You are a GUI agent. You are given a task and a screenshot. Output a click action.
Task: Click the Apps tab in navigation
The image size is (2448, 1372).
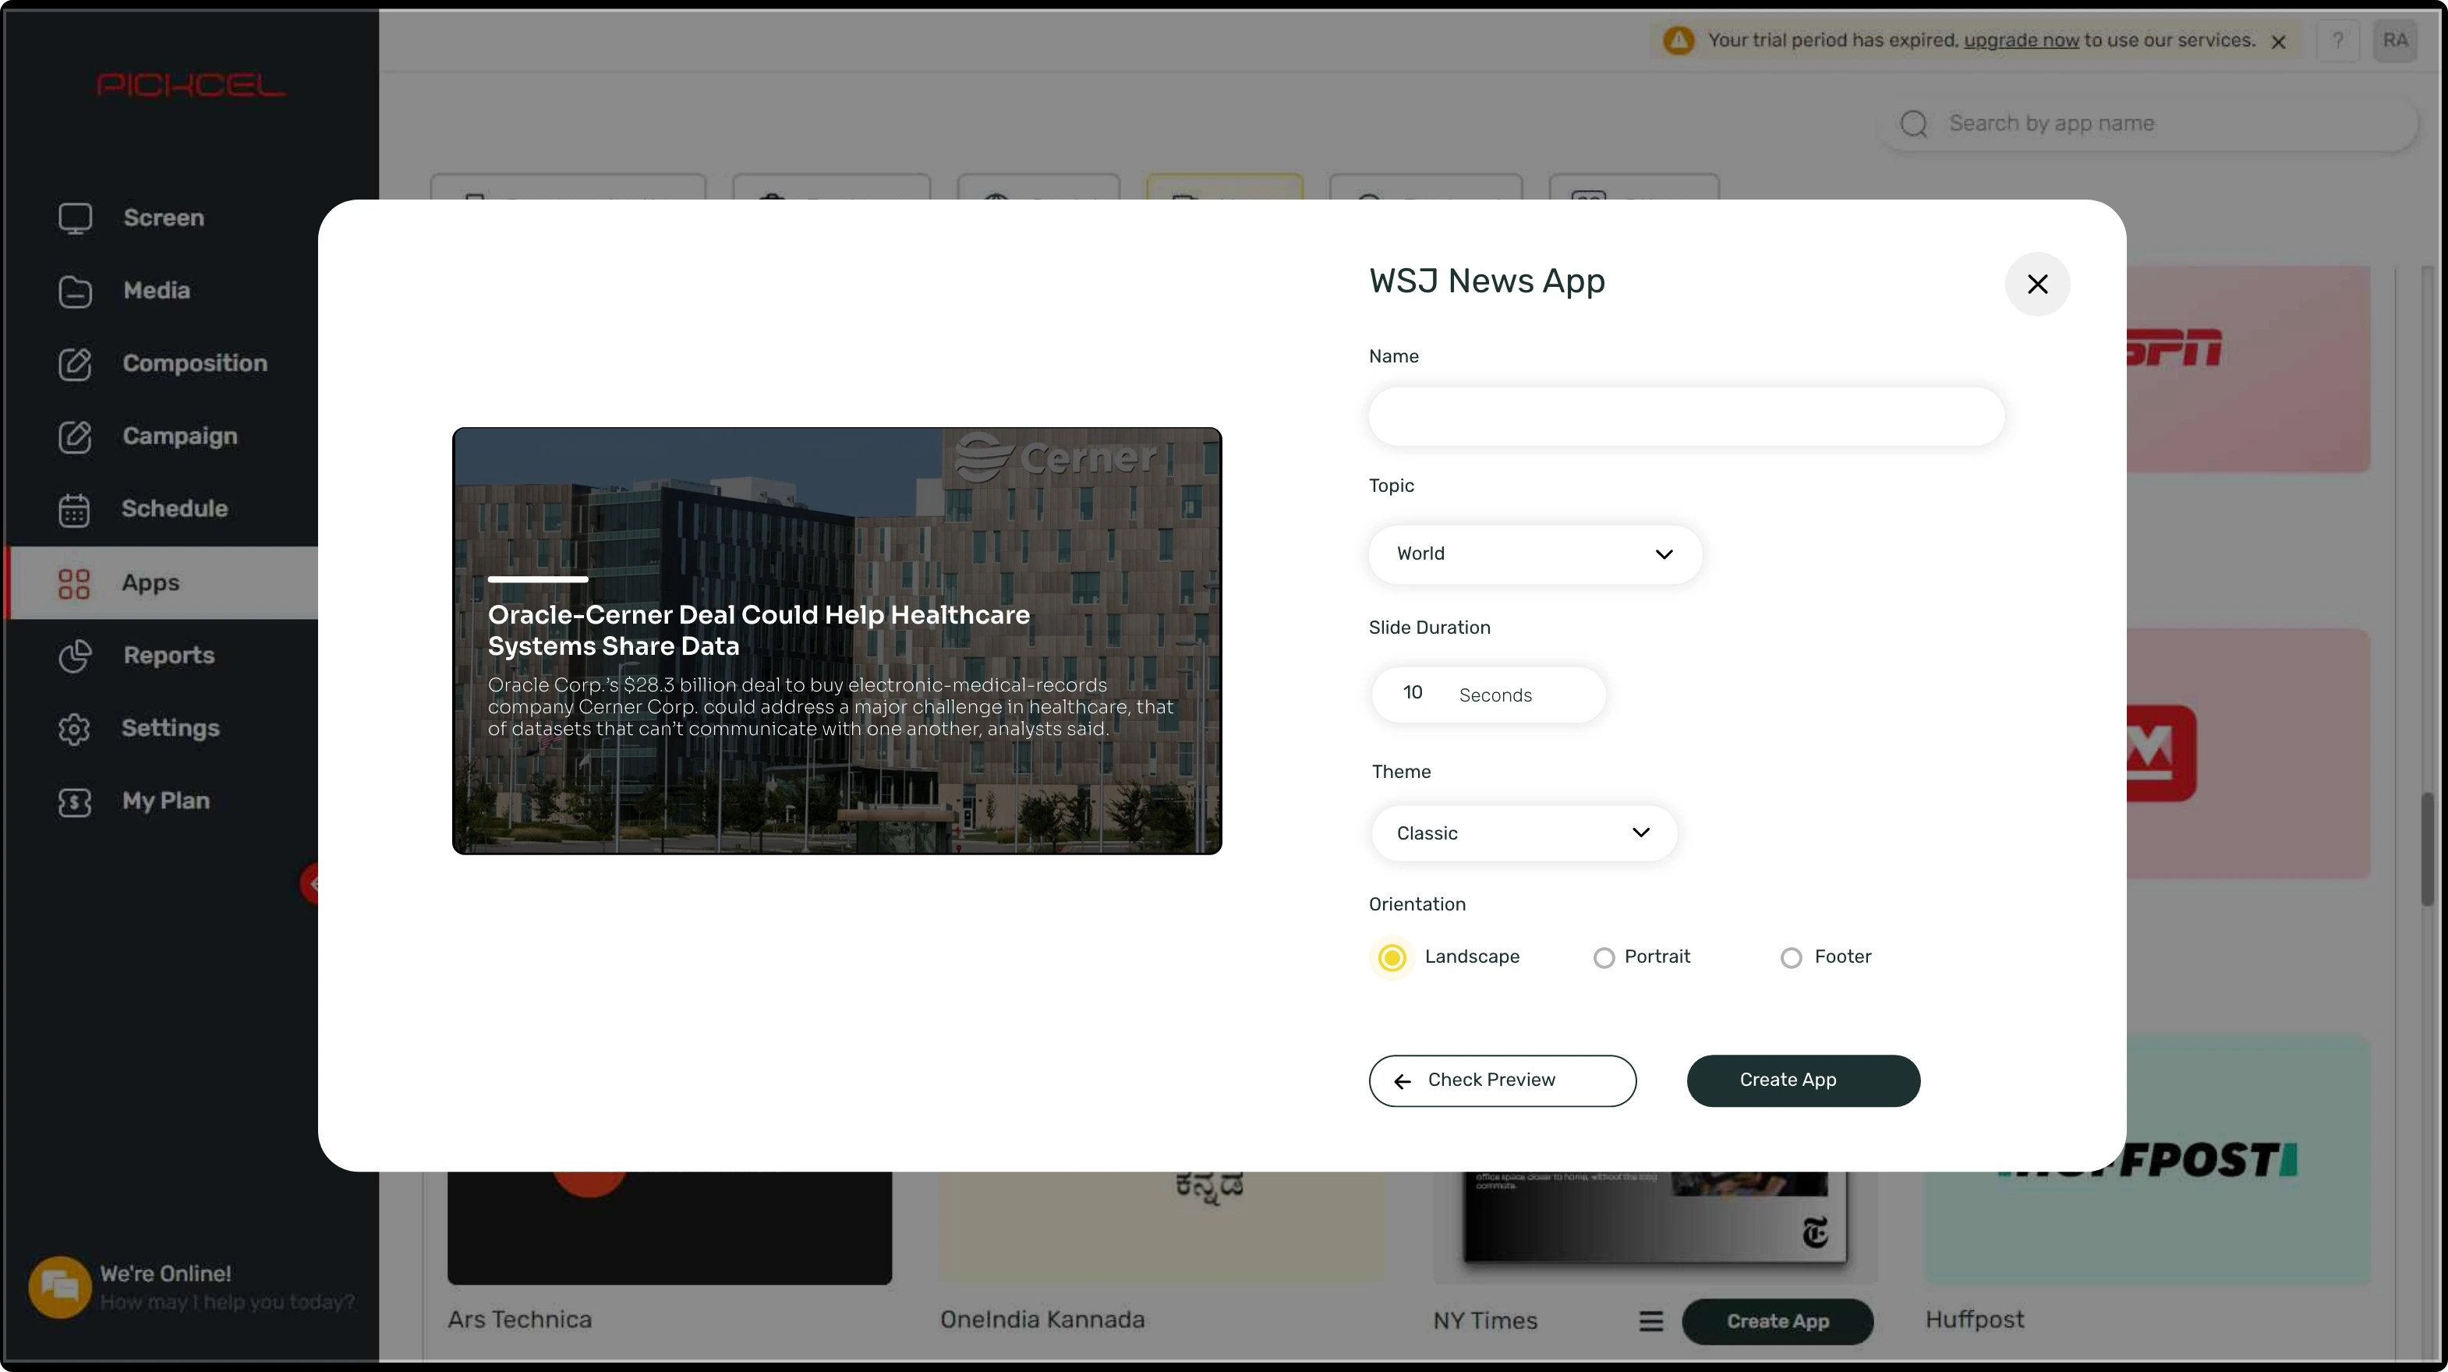pyautogui.click(x=150, y=582)
